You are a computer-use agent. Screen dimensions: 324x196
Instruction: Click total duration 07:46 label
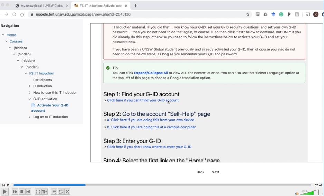point(318,185)
